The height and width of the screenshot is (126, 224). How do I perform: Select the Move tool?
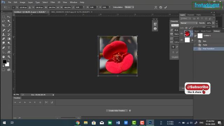[9, 17]
